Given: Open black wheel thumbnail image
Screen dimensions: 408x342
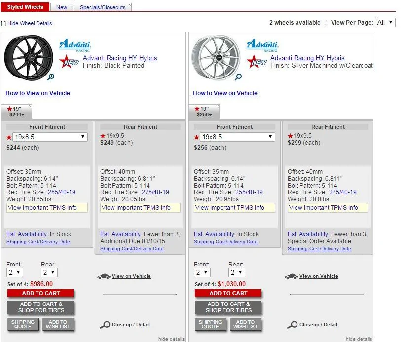Looking at the screenshot, I should (x=29, y=58).
